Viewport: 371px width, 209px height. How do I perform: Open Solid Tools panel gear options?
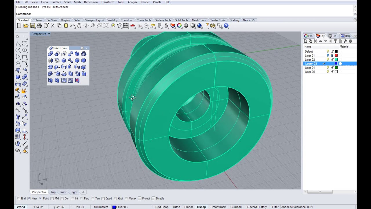pyautogui.click(x=82, y=48)
